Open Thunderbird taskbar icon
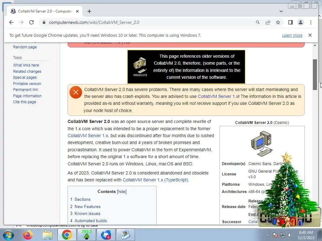This screenshot has height=241, width=322. pos(106,235)
